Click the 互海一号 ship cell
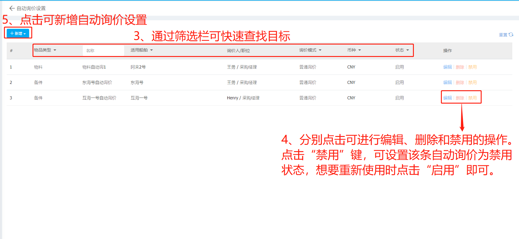Screen dimensions: 519x239 139,98
